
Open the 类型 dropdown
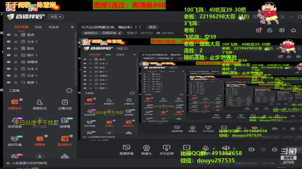click(55, 17)
